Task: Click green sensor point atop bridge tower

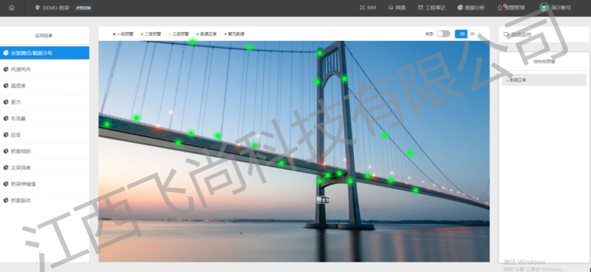Action: click(x=320, y=53)
